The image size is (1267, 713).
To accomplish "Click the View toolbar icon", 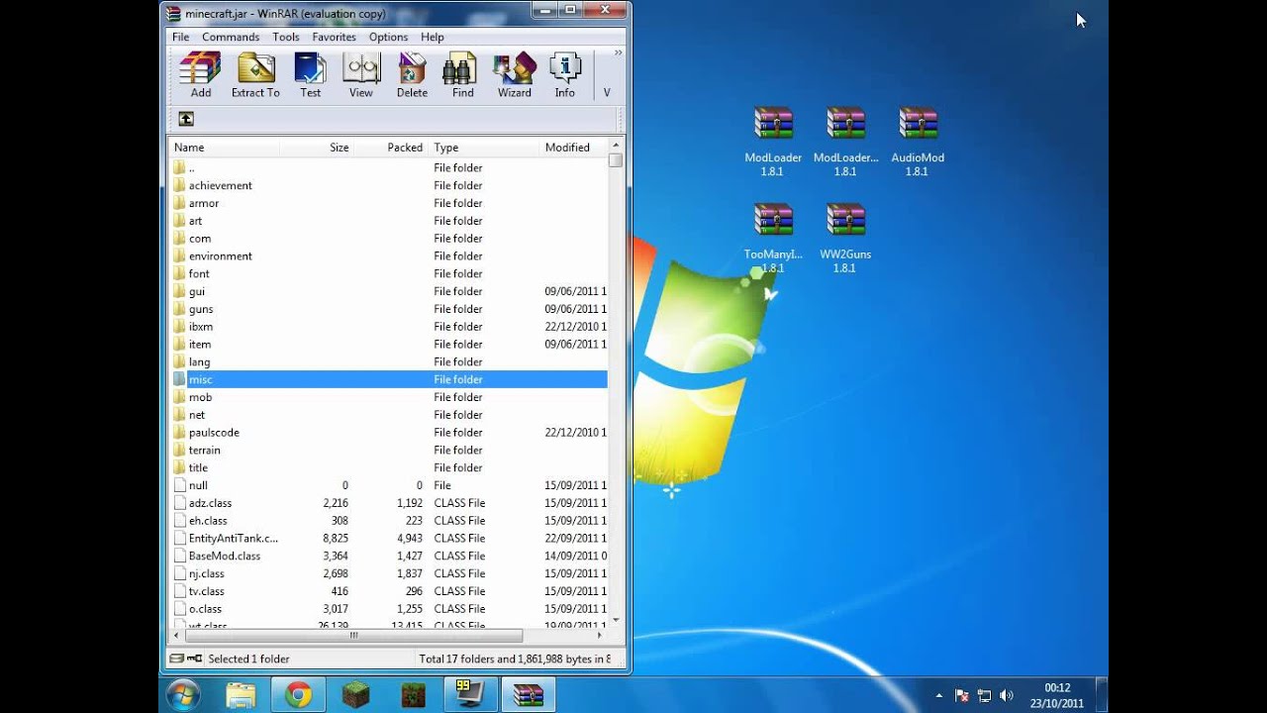I will point(361,75).
